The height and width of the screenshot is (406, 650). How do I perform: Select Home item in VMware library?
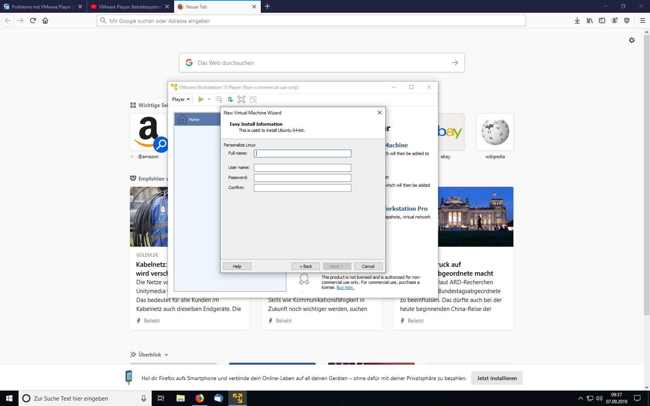tap(197, 119)
